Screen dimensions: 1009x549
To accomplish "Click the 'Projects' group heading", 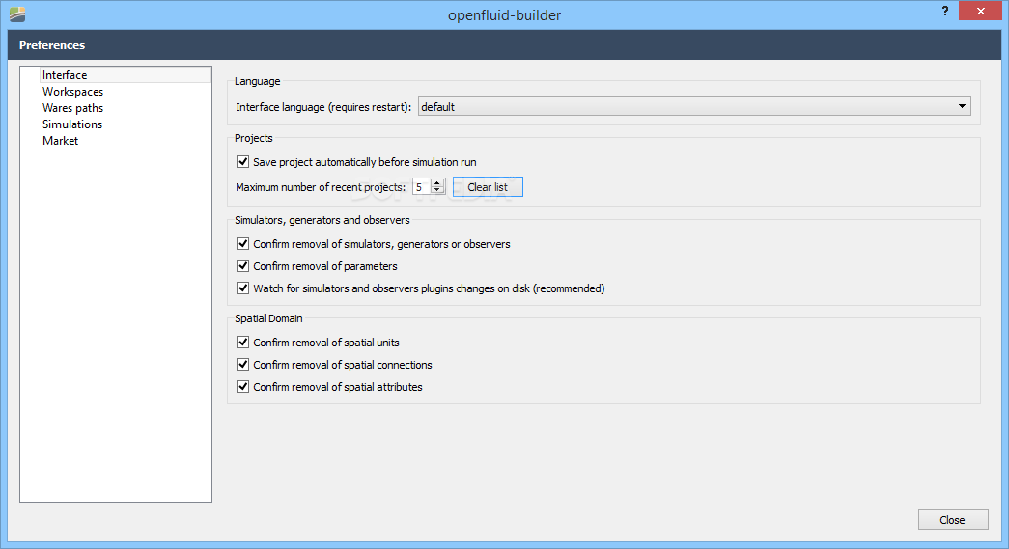I will pos(254,138).
